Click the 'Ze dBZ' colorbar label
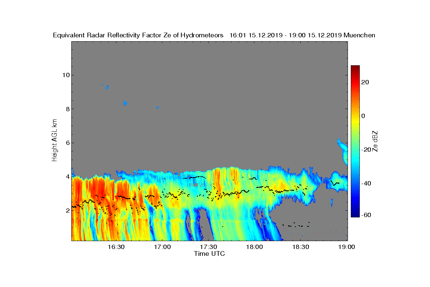This screenshot has width=430, height=287. click(x=376, y=141)
